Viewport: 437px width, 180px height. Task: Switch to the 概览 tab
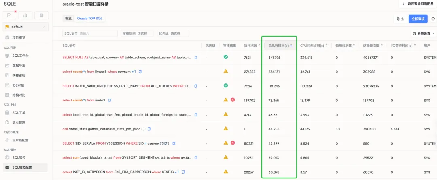pyautogui.click(x=68, y=18)
